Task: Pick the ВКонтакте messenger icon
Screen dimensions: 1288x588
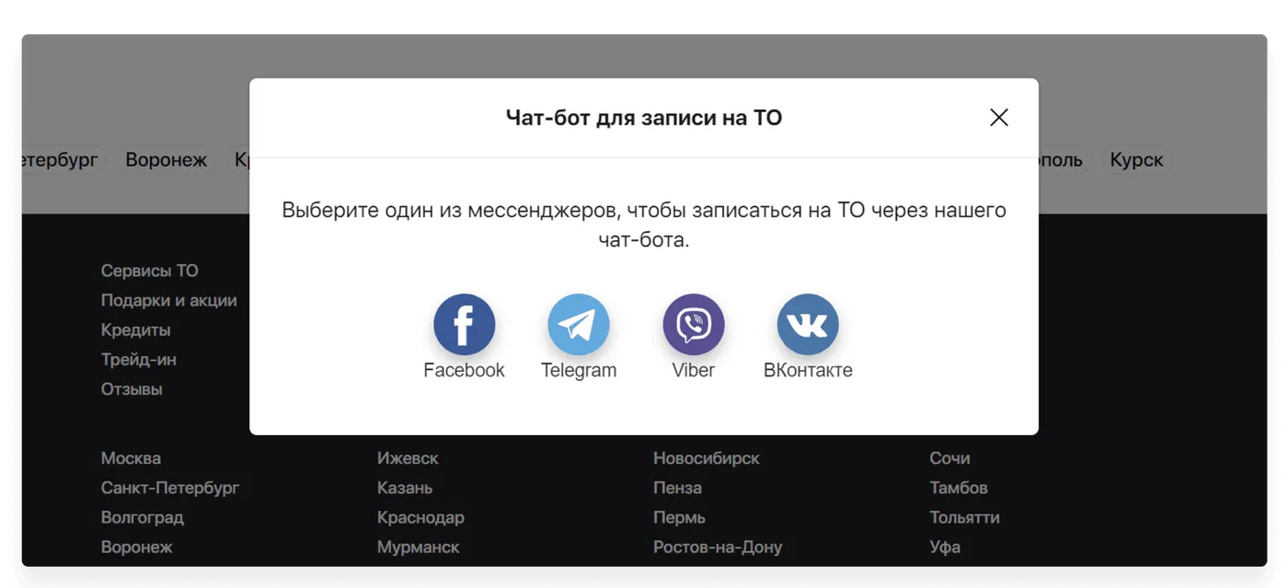Action: tap(808, 324)
